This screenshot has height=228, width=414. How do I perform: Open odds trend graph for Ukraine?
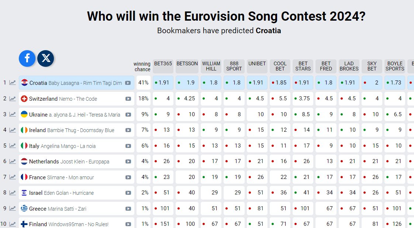13,114
